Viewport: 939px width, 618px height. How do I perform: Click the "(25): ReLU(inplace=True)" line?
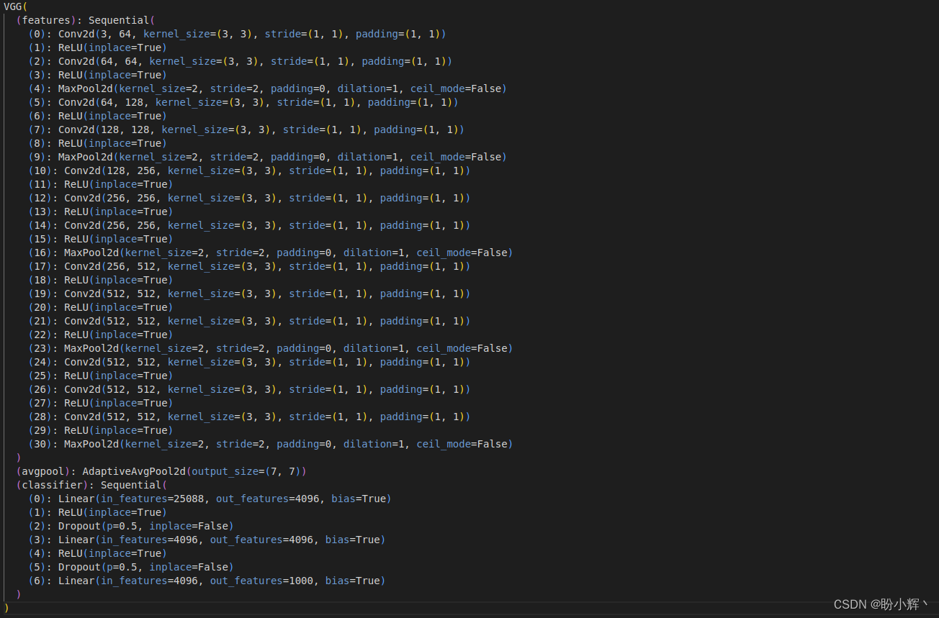[x=101, y=376]
